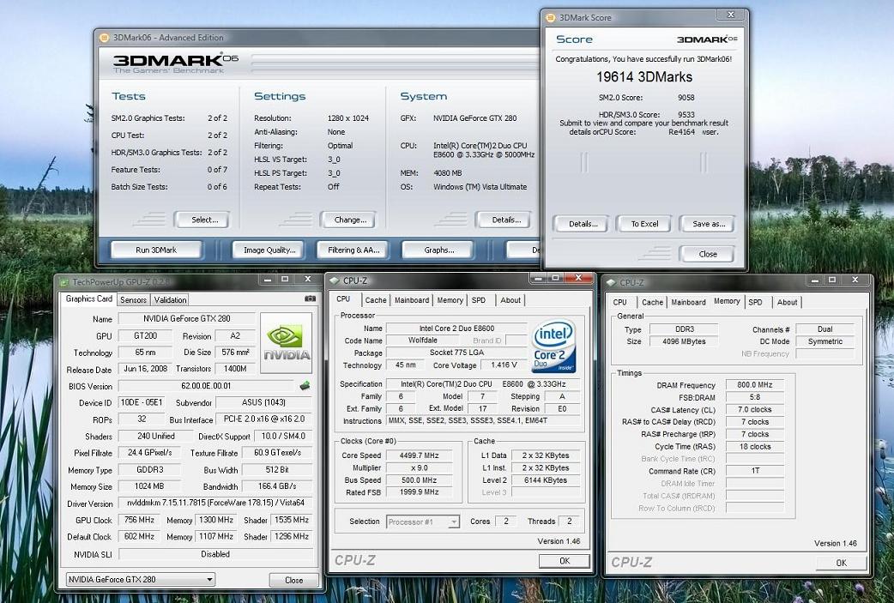Viewport: 894px width, 603px height.
Task: Click the Code Name value Wolfdale
Action: tap(422, 341)
